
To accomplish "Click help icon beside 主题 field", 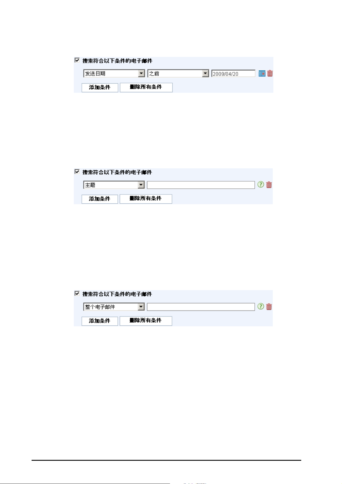I will (x=260, y=185).
